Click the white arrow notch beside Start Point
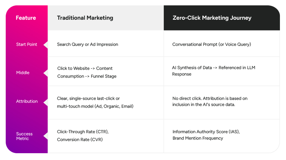Viewport: 286px width, 160px height. pos(45,45)
